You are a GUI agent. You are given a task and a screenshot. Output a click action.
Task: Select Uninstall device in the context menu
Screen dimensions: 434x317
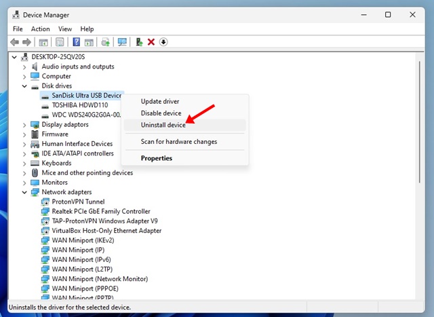click(163, 126)
